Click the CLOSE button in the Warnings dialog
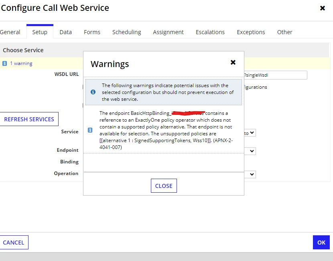Screen dimensions: 333x261 point(164,186)
